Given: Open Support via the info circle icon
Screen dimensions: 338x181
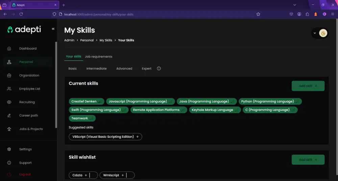Looking at the screenshot, I should pos(9,163).
